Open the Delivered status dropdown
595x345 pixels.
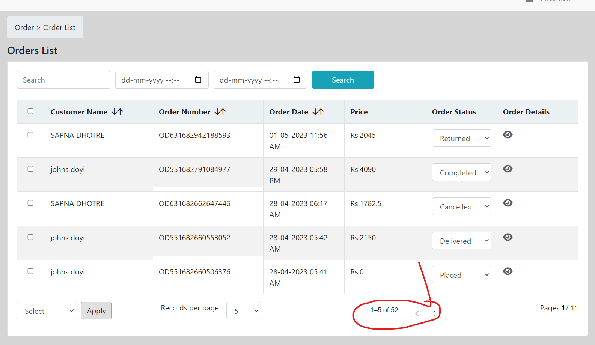pos(462,241)
